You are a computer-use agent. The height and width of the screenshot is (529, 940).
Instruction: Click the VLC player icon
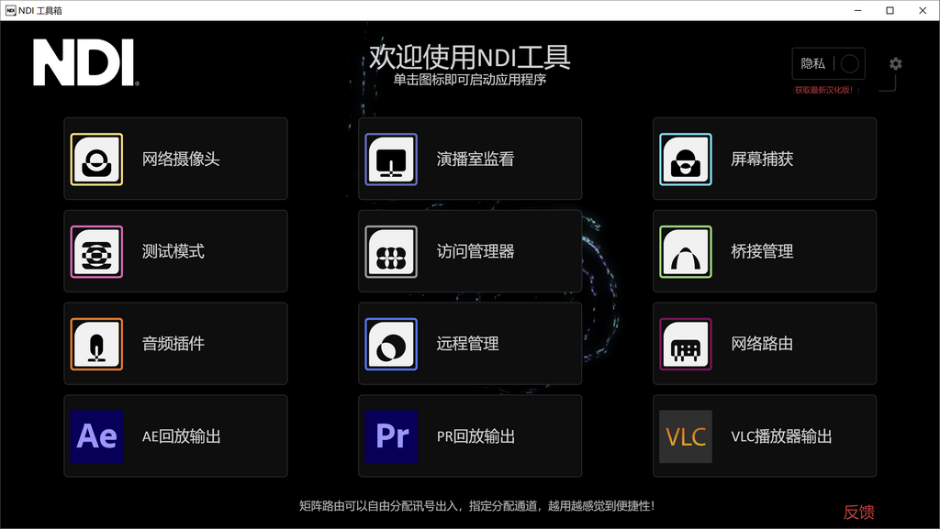click(686, 436)
